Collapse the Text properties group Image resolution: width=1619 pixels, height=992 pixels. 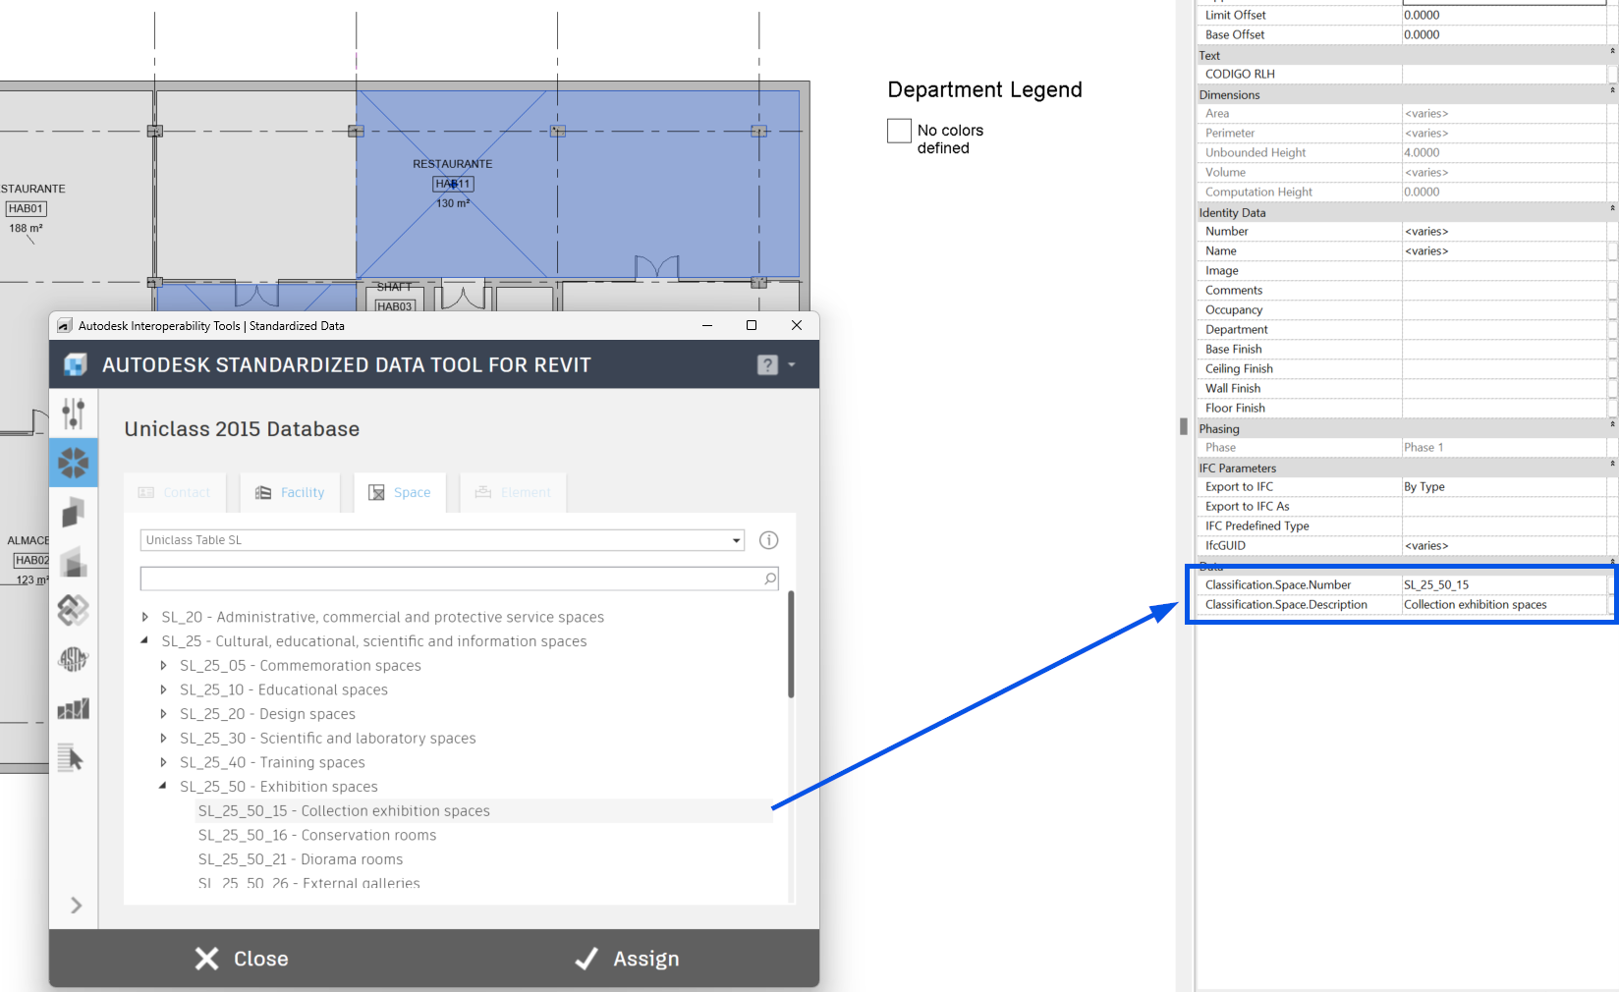tap(1611, 51)
